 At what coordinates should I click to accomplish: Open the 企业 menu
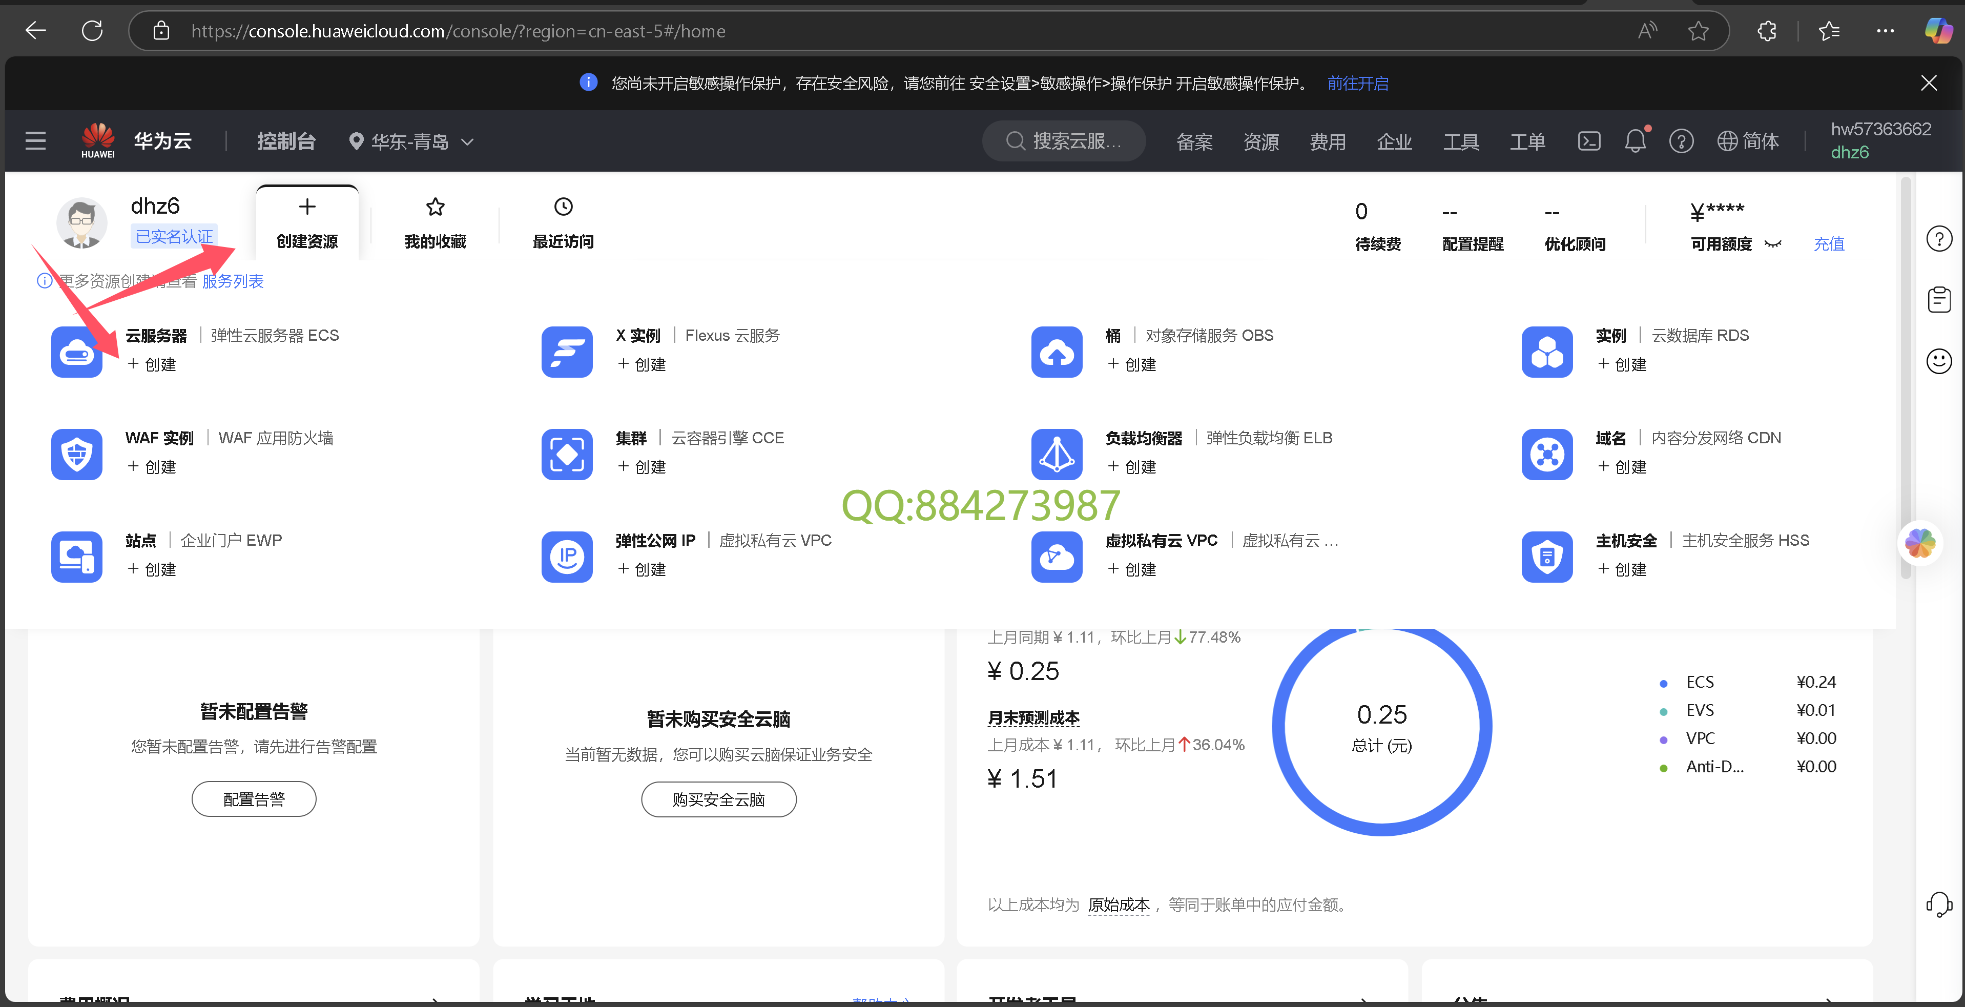pyautogui.click(x=1394, y=141)
